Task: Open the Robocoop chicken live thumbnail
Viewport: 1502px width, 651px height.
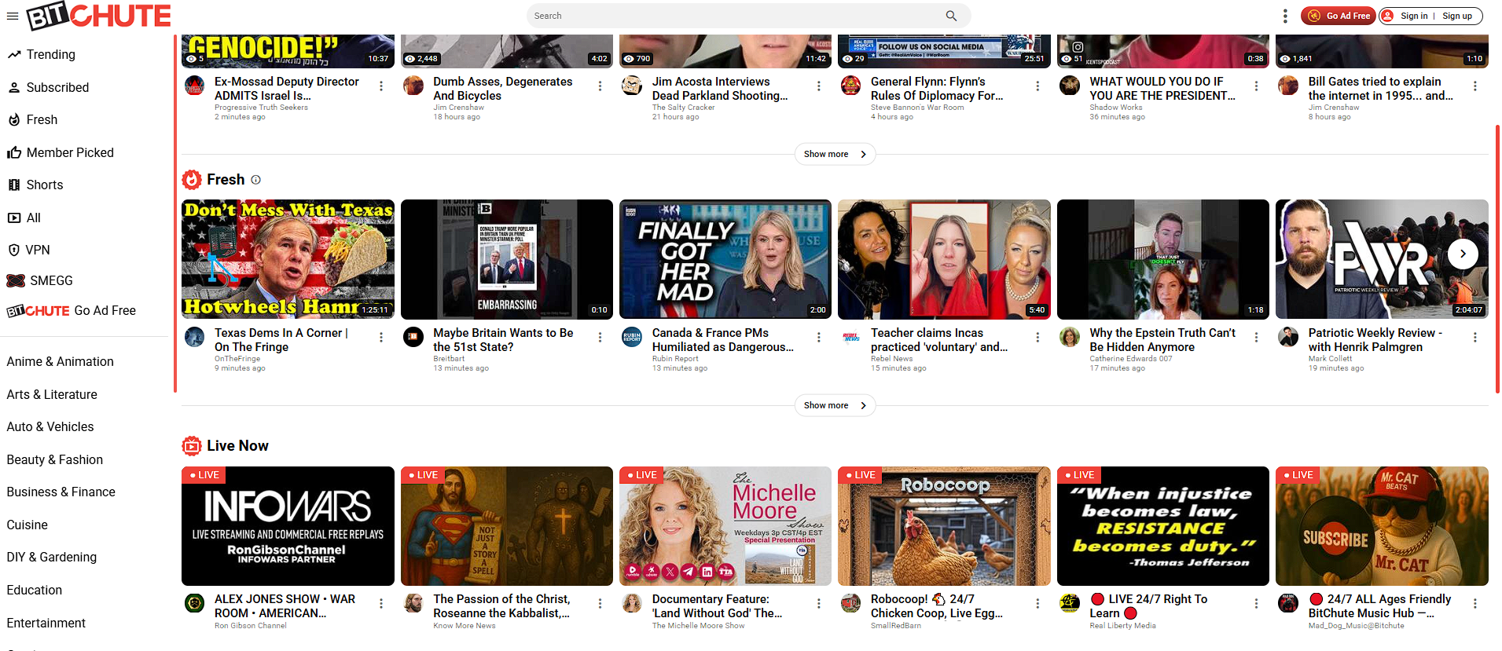Action: click(x=944, y=526)
